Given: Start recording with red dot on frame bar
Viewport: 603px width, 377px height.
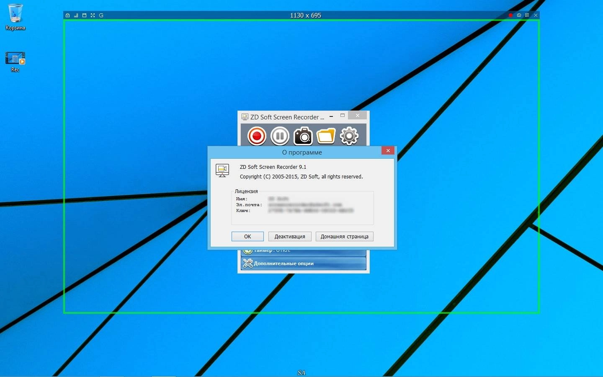Looking at the screenshot, I should (x=510, y=15).
